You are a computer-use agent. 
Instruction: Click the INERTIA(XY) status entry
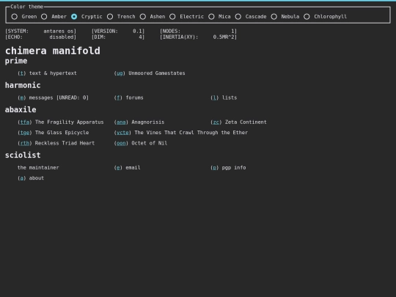[x=199, y=37]
